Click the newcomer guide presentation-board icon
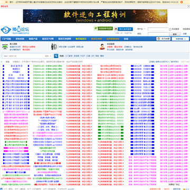 click(5, 46)
